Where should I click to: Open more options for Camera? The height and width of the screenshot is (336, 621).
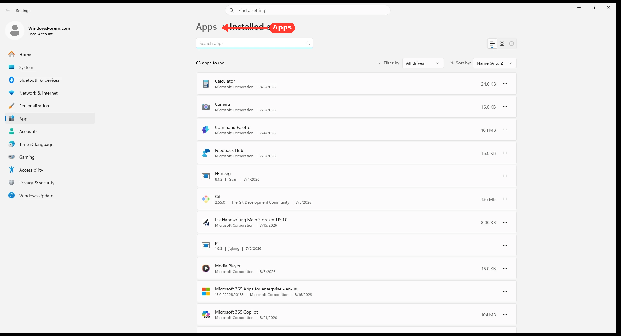pos(505,107)
